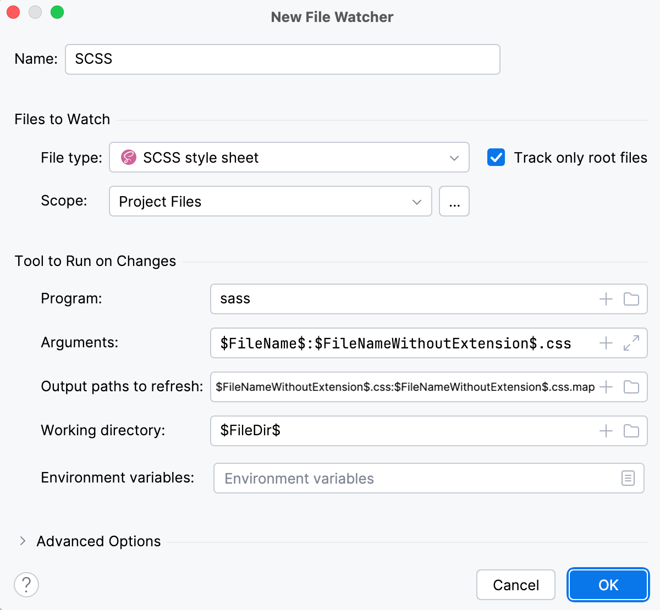
Task: Open the File type dropdown
Action: pyautogui.click(x=454, y=158)
